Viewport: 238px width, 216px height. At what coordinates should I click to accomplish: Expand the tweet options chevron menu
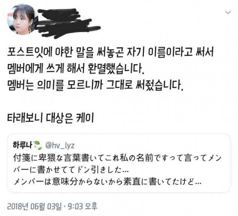coord(228,12)
